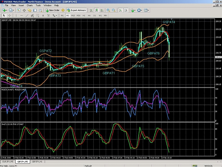Click the GBPAT3 chart label
The height and width of the screenshot is (167, 222).
click(55, 76)
